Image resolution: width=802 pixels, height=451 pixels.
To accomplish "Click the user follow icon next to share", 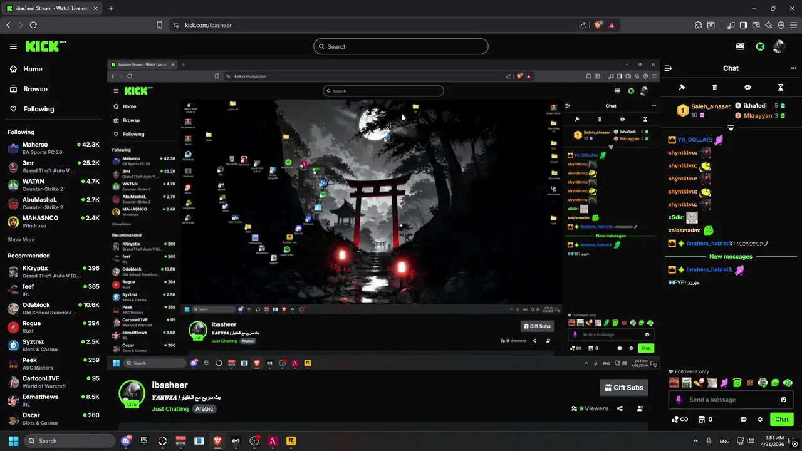I will coord(640,408).
